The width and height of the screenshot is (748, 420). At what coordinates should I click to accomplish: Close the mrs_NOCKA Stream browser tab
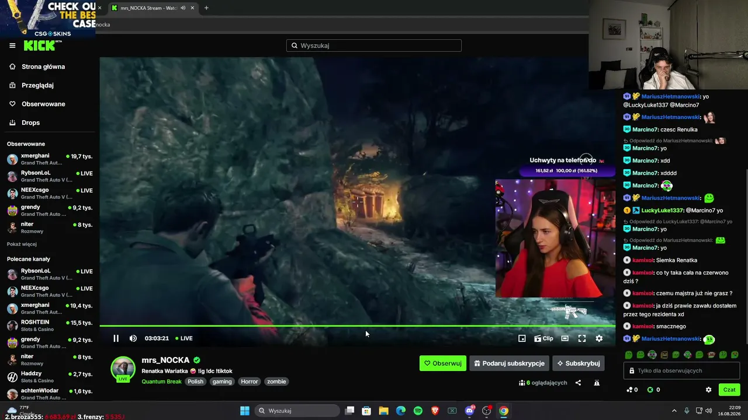pyautogui.click(x=192, y=8)
